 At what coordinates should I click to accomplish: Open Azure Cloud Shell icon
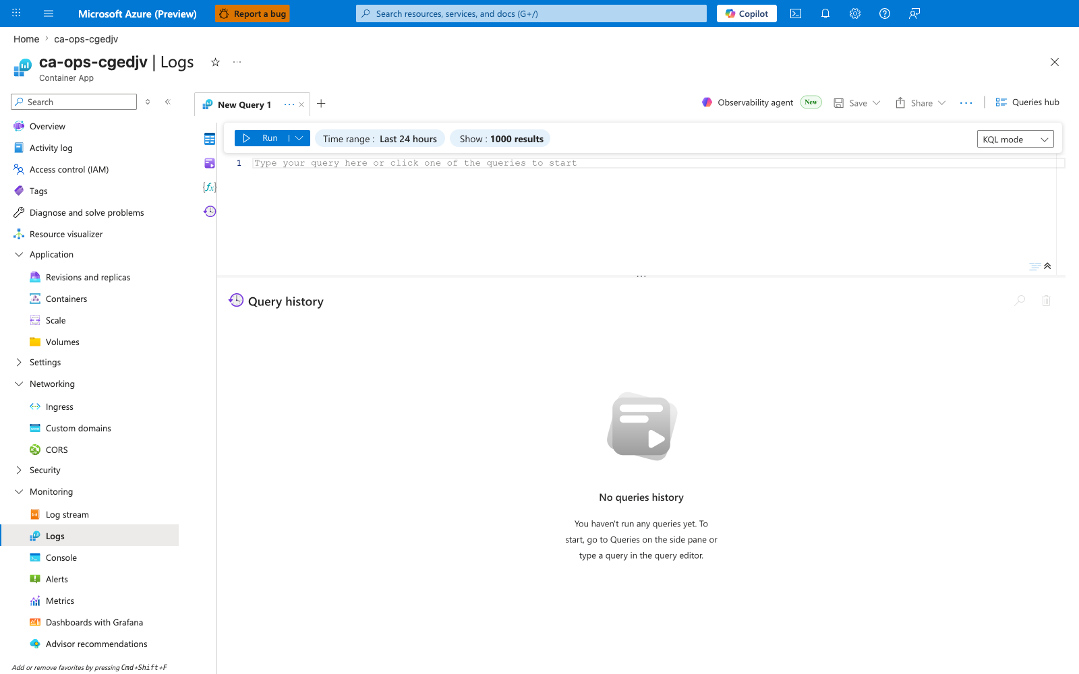pyautogui.click(x=796, y=13)
